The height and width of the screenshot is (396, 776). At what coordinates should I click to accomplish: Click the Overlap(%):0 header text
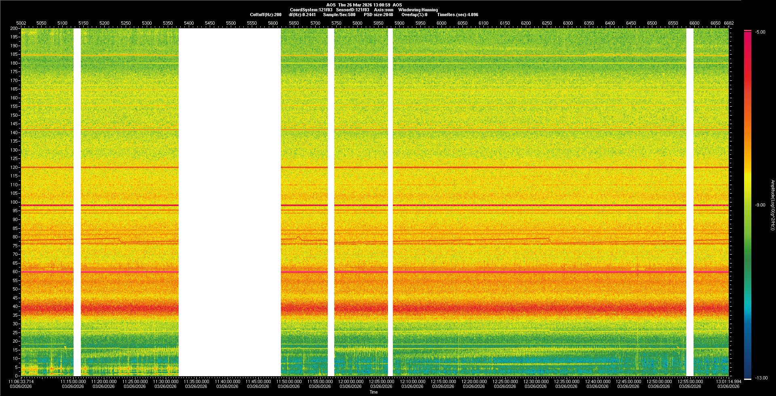pyautogui.click(x=414, y=15)
